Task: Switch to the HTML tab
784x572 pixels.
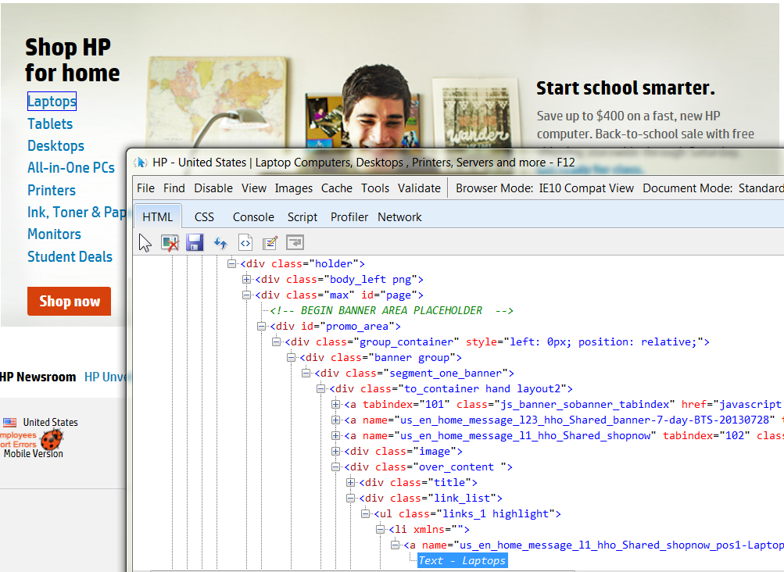Action: (x=157, y=217)
